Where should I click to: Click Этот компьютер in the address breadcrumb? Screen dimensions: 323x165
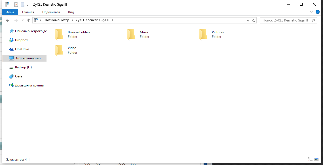point(56,20)
